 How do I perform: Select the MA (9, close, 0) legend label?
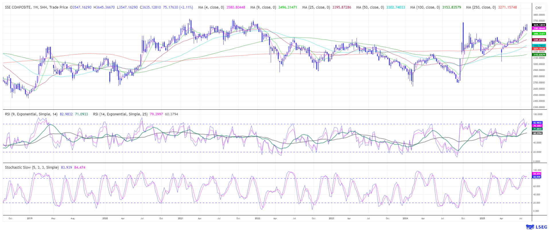pos(263,7)
